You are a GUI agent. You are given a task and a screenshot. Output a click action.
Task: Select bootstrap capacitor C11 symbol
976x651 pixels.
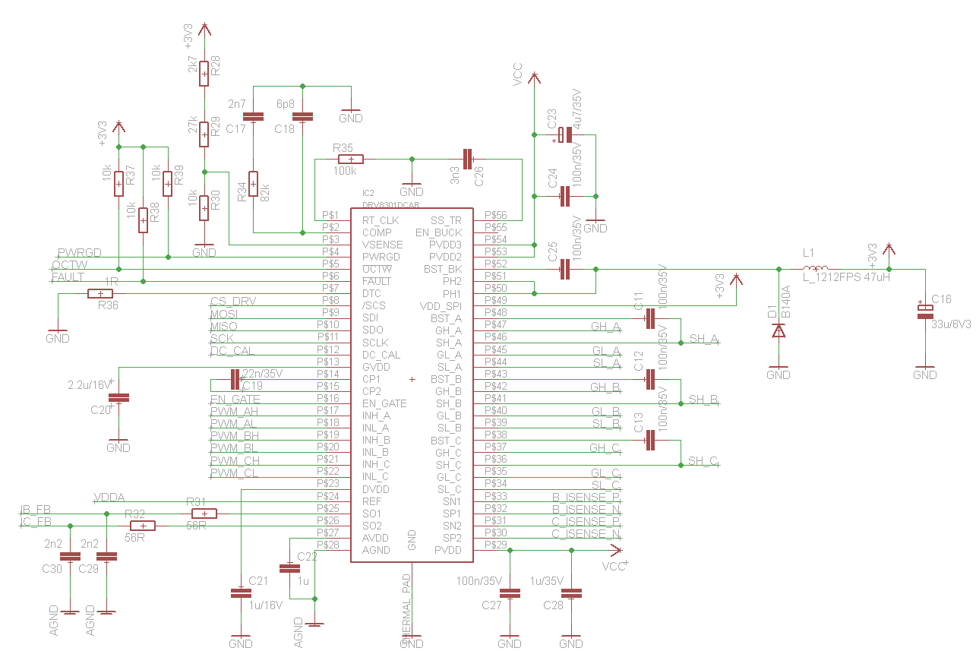pos(649,318)
